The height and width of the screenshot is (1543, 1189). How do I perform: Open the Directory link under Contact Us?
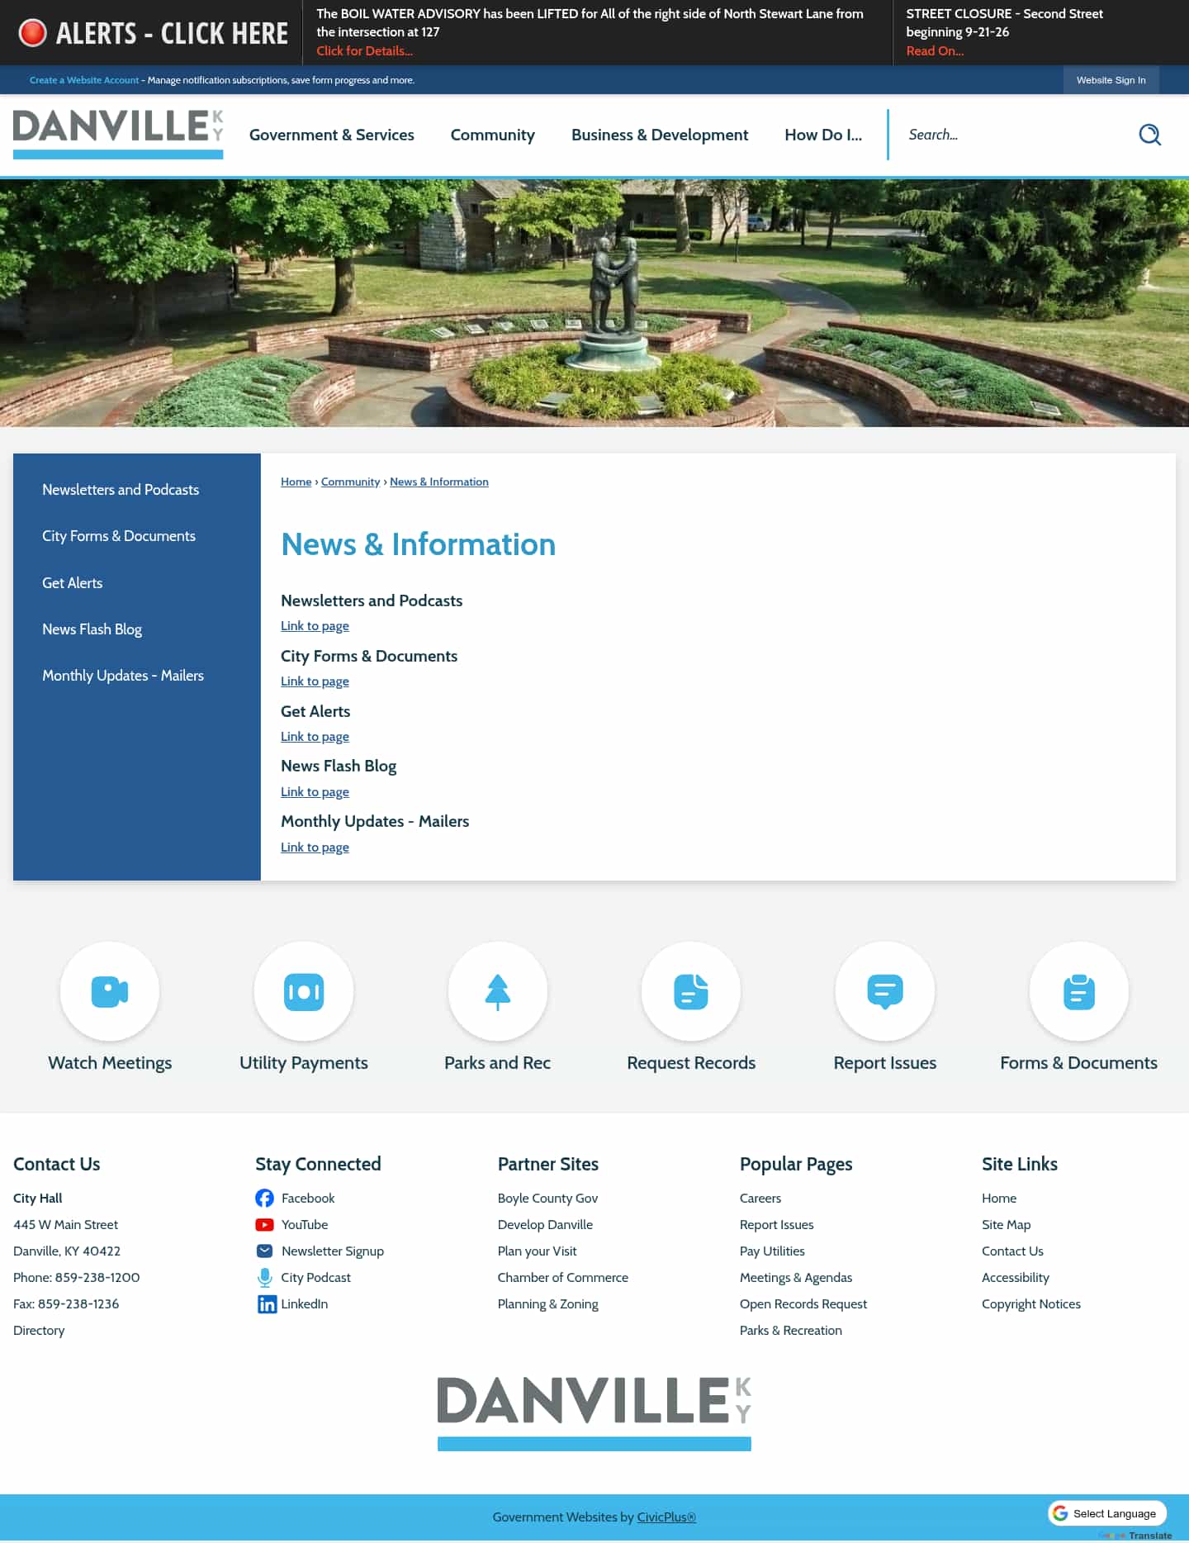(x=39, y=1331)
